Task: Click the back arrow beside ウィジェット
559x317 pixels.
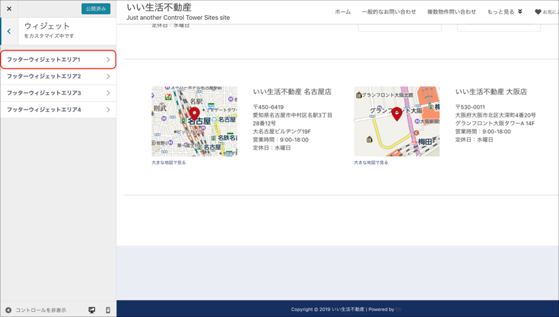Action: click(9, 31)
